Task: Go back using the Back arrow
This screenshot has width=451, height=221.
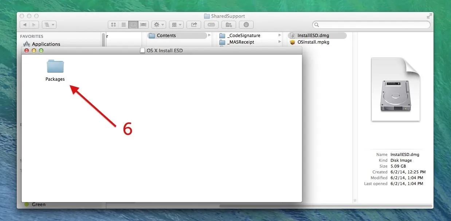Action: point(25,25)
